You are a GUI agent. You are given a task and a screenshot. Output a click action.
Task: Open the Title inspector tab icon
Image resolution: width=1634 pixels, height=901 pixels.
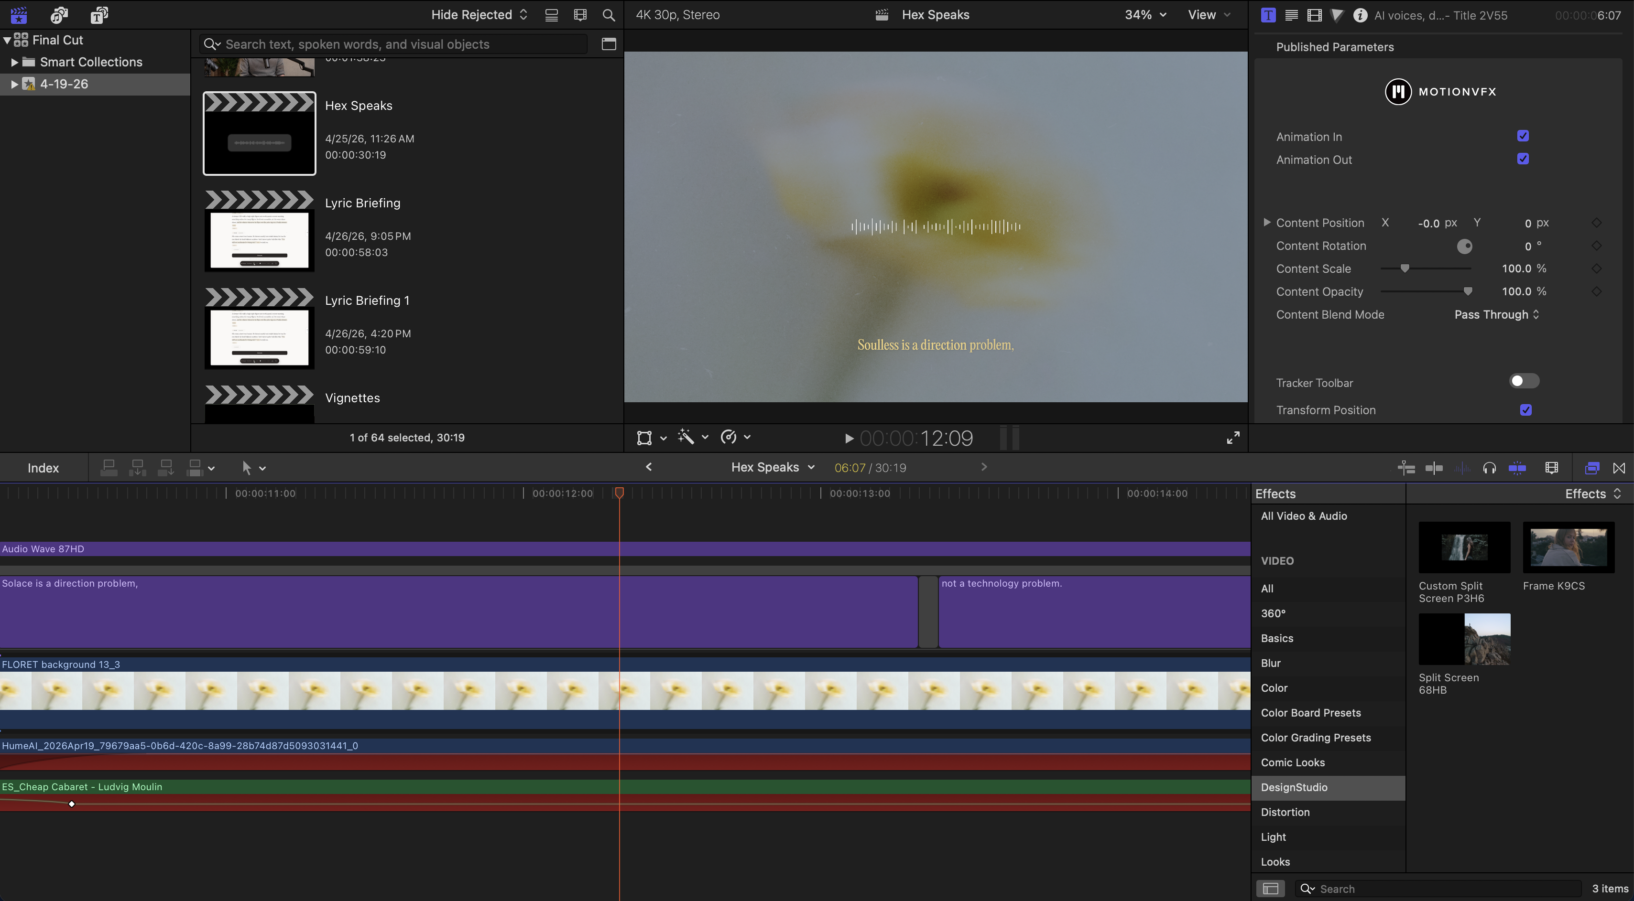click(1268, 15)
